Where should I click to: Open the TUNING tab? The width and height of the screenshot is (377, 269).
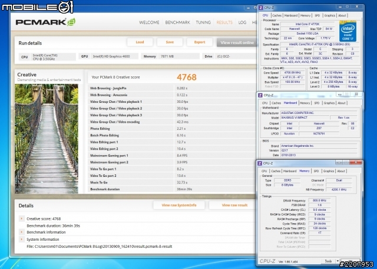click(x=203, y=22)
